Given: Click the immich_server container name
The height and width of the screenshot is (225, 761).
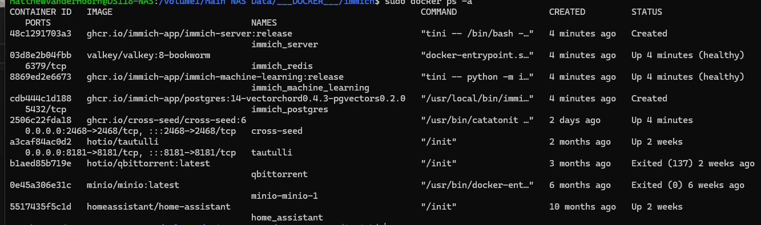Looking at the screenshot, I should tap(285, 44).
